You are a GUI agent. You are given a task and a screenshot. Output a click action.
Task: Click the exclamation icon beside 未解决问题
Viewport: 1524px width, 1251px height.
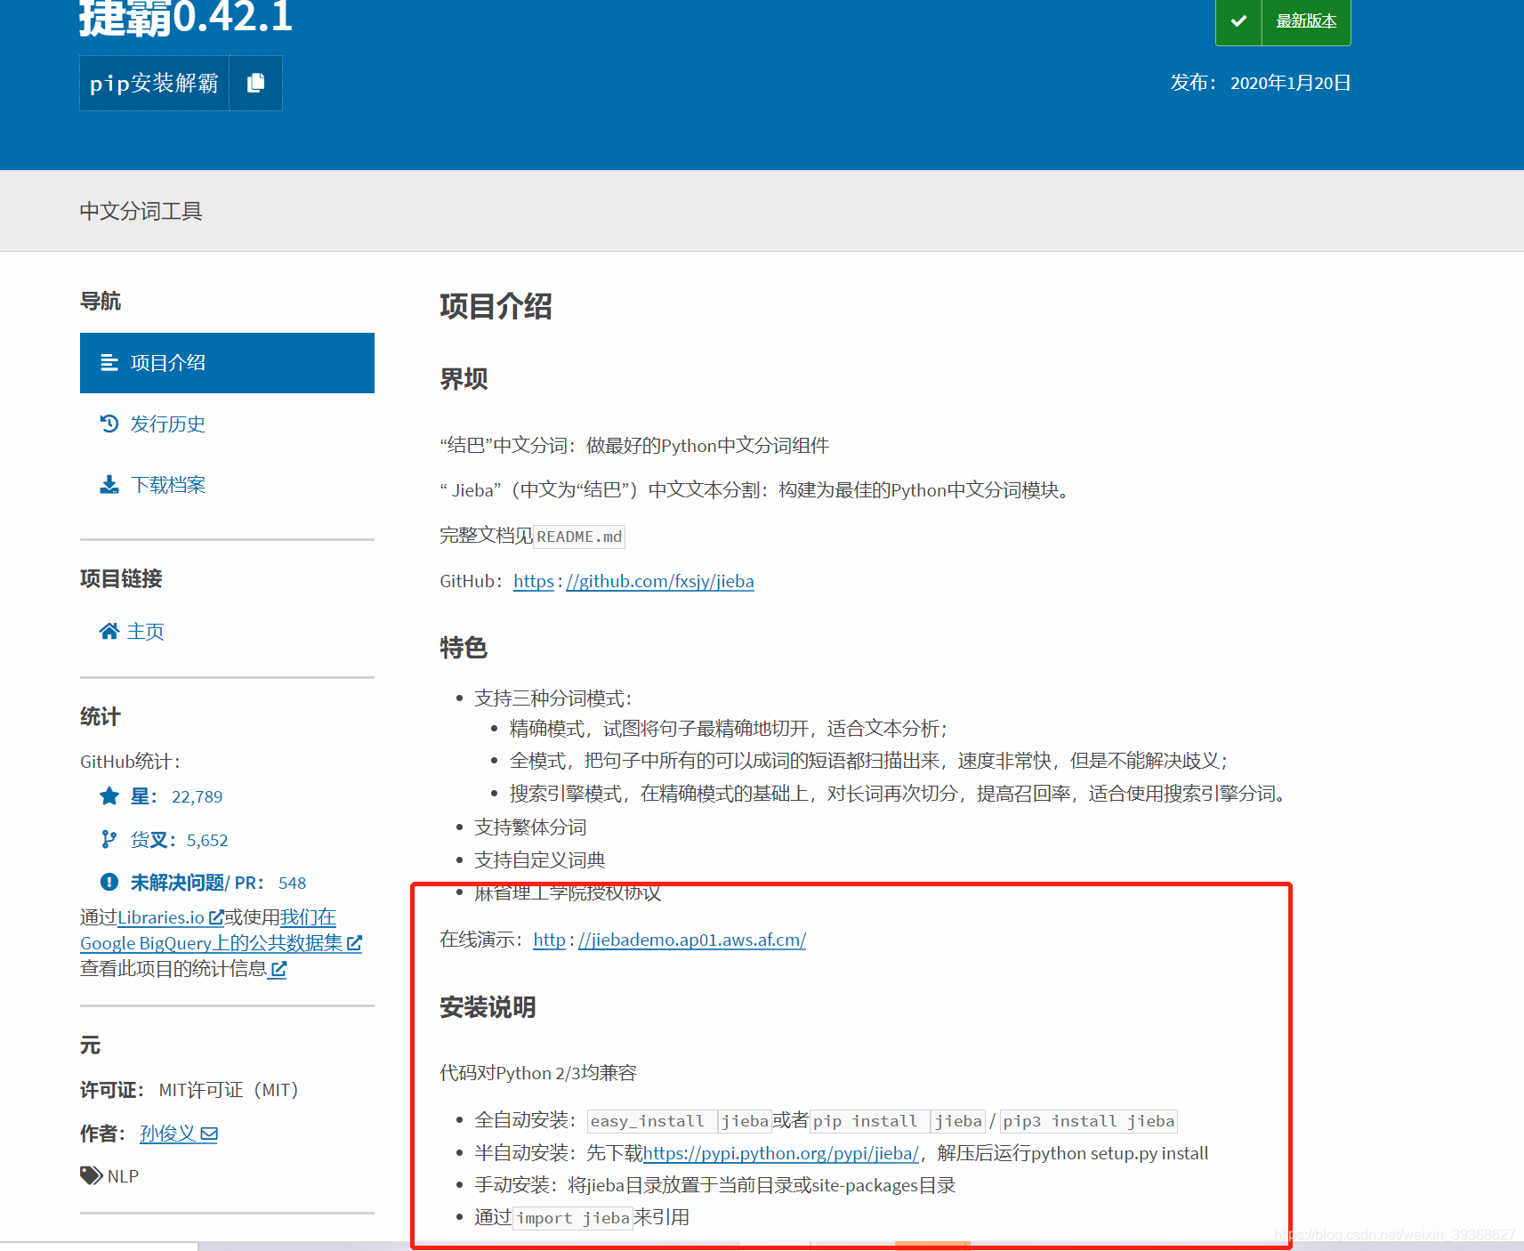click(109, 882)
